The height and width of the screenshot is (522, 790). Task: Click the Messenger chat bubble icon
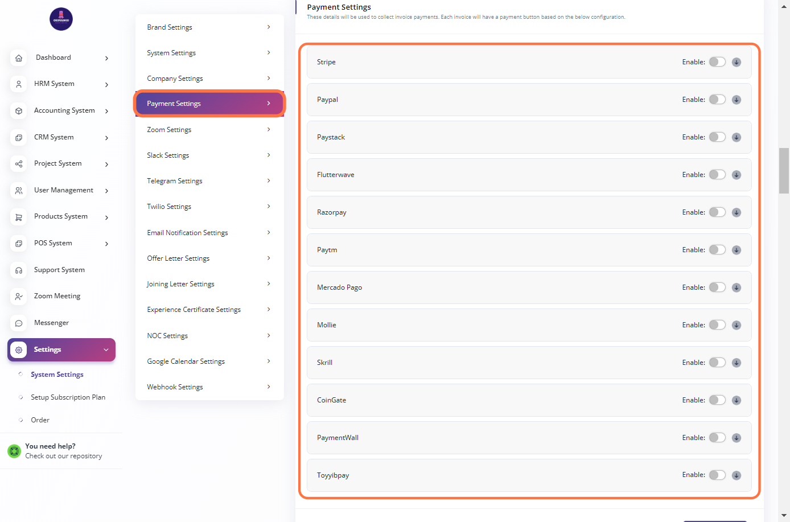pyautogui.click(x=19, y=323)
